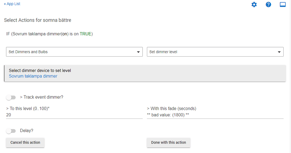291x153 pixels.
Task: Open the Set Dimmers and Bulbs dropdown
Action: [74, 52]
